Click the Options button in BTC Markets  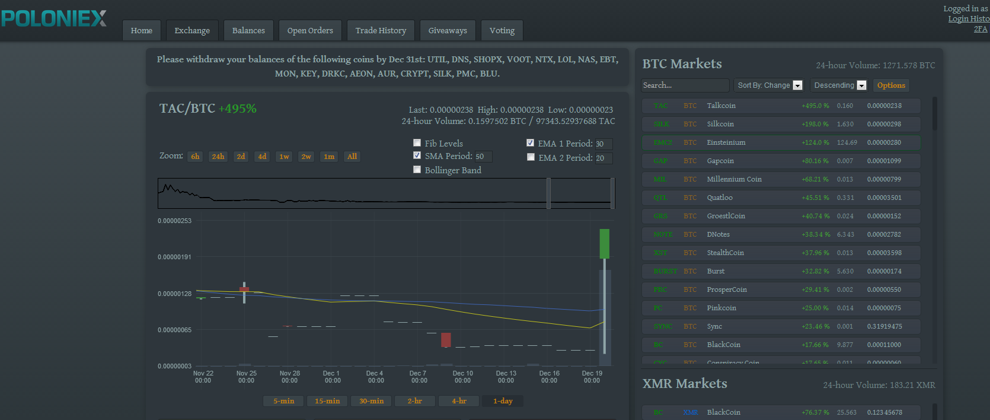pos(891,85)
